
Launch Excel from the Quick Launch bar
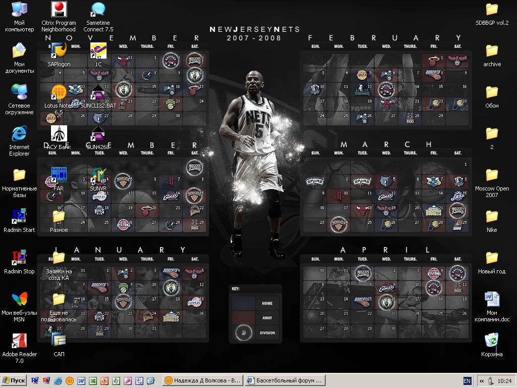pyautogui.click(x=93, y=381)
